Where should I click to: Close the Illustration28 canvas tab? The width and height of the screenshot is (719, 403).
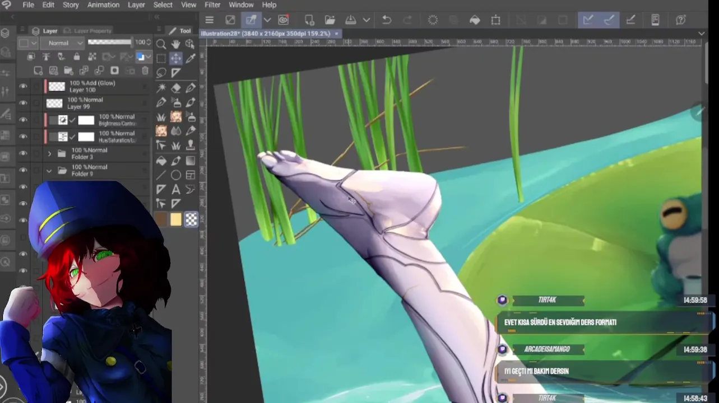[336, 34]
